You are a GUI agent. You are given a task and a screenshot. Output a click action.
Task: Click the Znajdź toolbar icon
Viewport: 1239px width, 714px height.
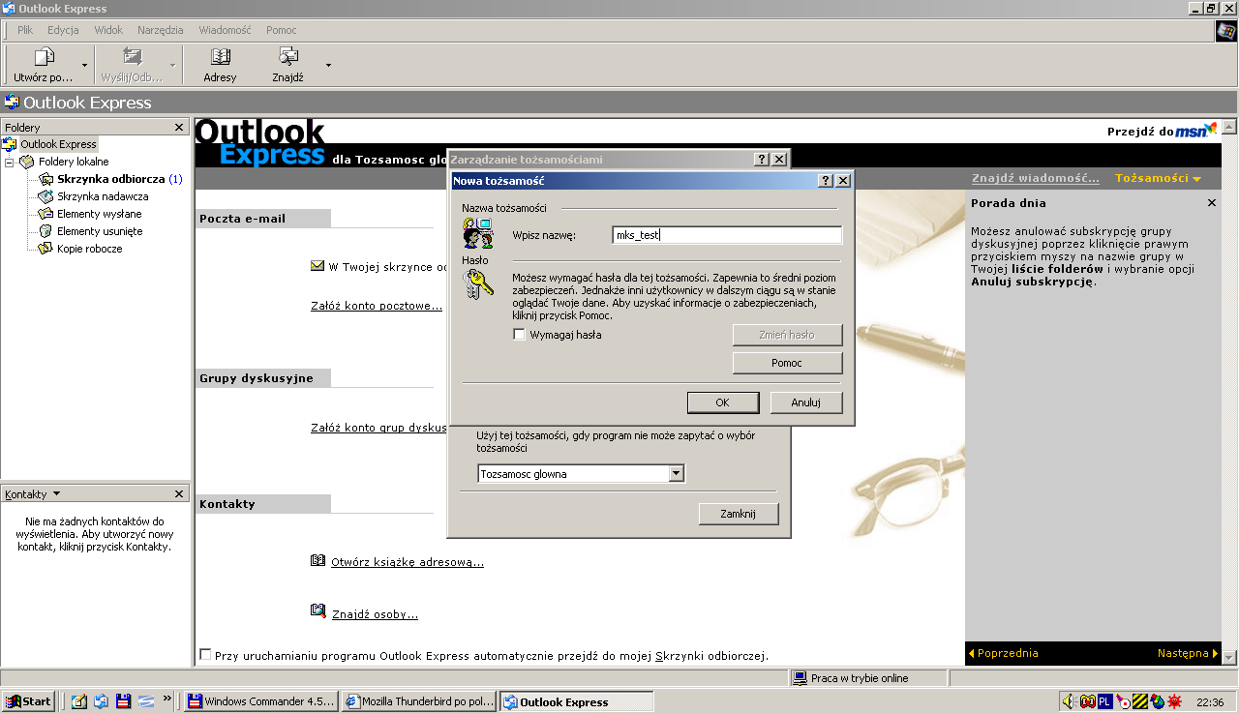click(287, 57)
